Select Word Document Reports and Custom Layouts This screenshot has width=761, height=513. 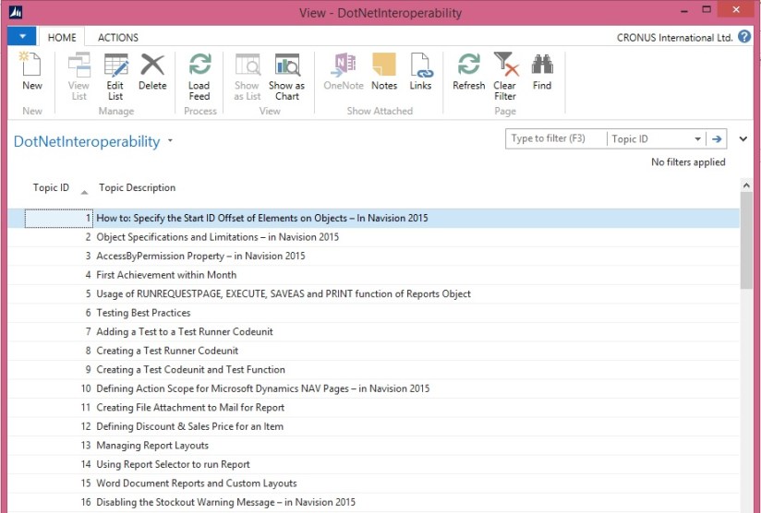tap(374, 483)
